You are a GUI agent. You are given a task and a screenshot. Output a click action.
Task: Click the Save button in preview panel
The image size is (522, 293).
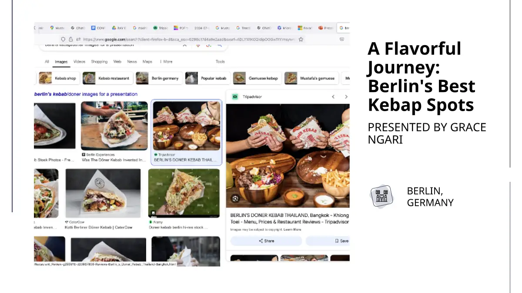(341, 241)
